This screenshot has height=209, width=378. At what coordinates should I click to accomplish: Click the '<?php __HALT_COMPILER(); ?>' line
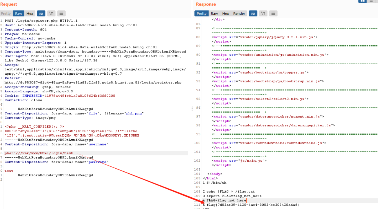(34, 127)
